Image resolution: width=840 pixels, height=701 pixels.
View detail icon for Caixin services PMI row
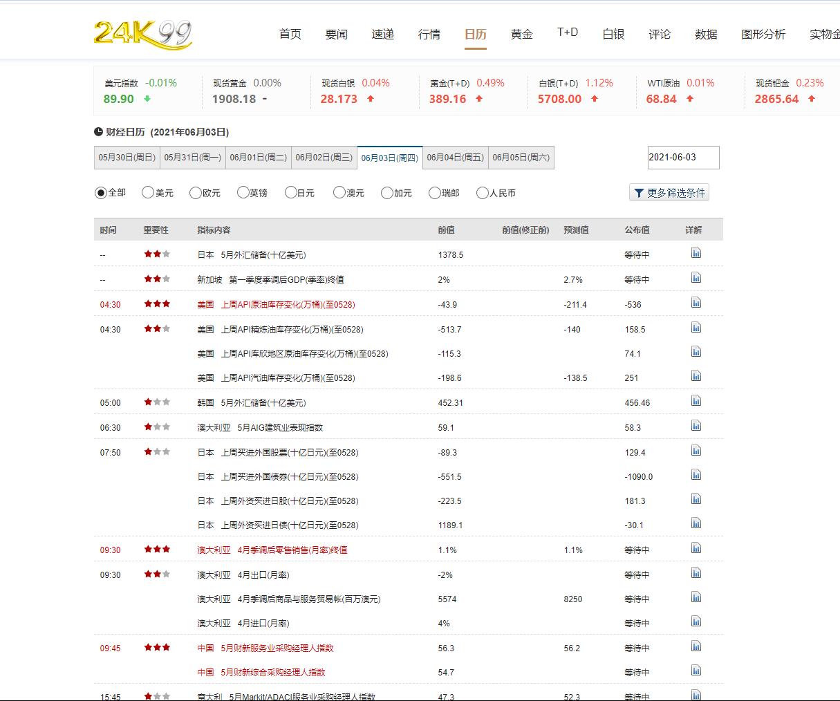(696, 646)
